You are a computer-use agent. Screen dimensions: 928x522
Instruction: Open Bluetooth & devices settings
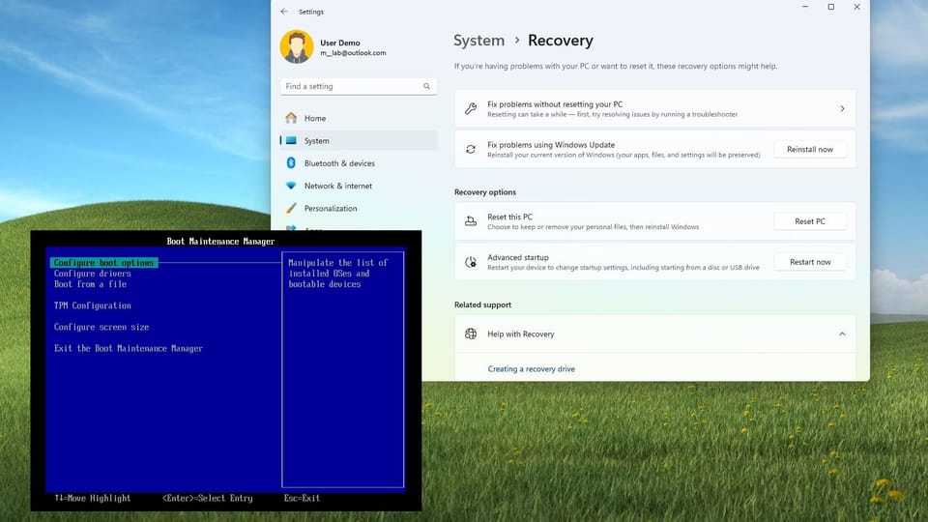tap(358, 163)
